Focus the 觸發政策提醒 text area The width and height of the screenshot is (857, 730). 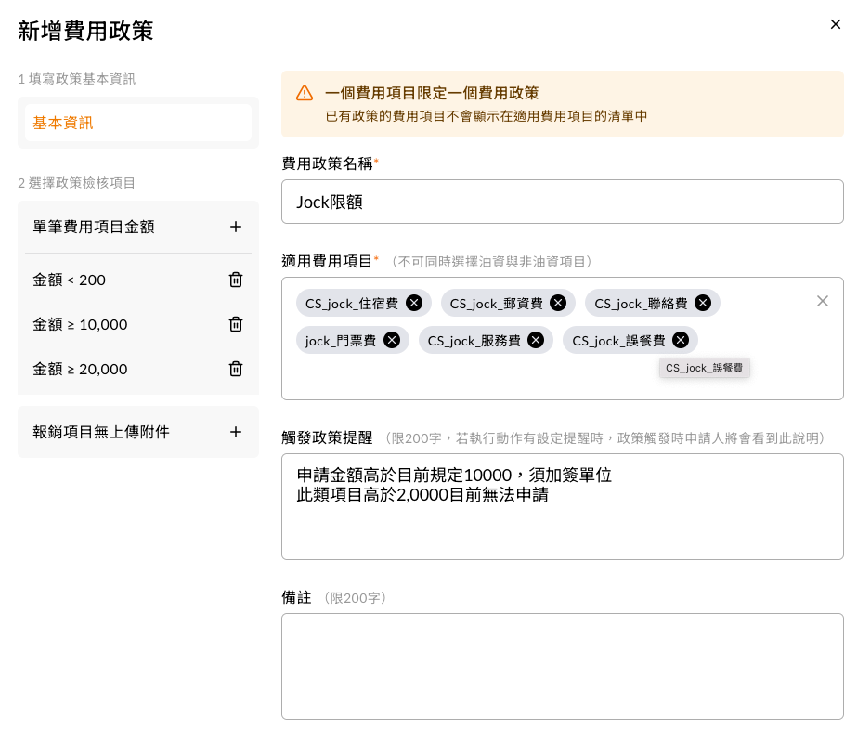click(563, 506)
